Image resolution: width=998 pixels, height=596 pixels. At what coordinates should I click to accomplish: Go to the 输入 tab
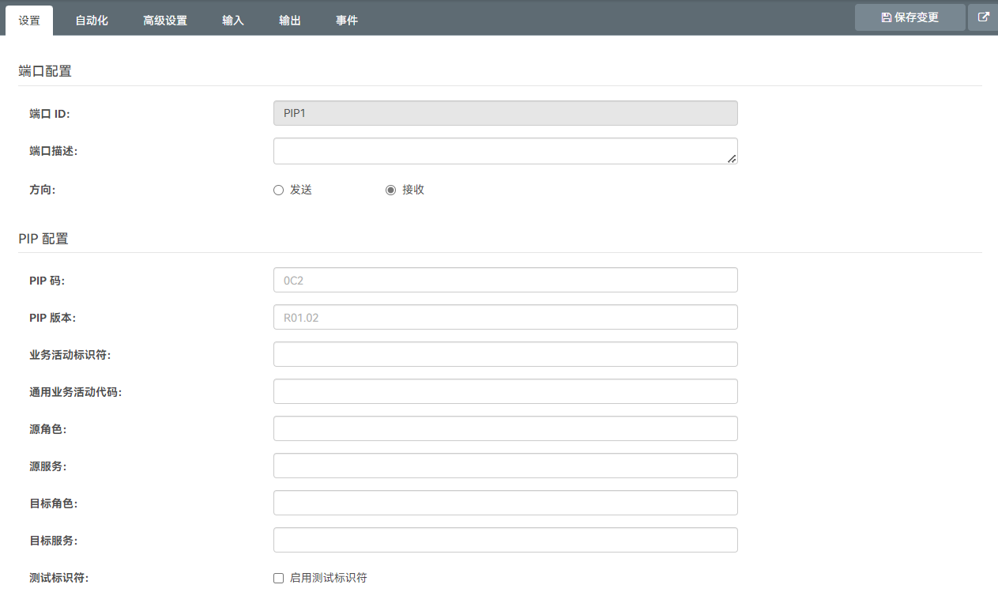click(x=233, y=21)
